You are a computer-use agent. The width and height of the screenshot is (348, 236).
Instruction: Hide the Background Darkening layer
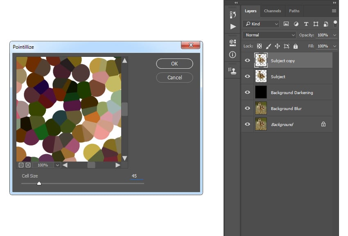247,92
